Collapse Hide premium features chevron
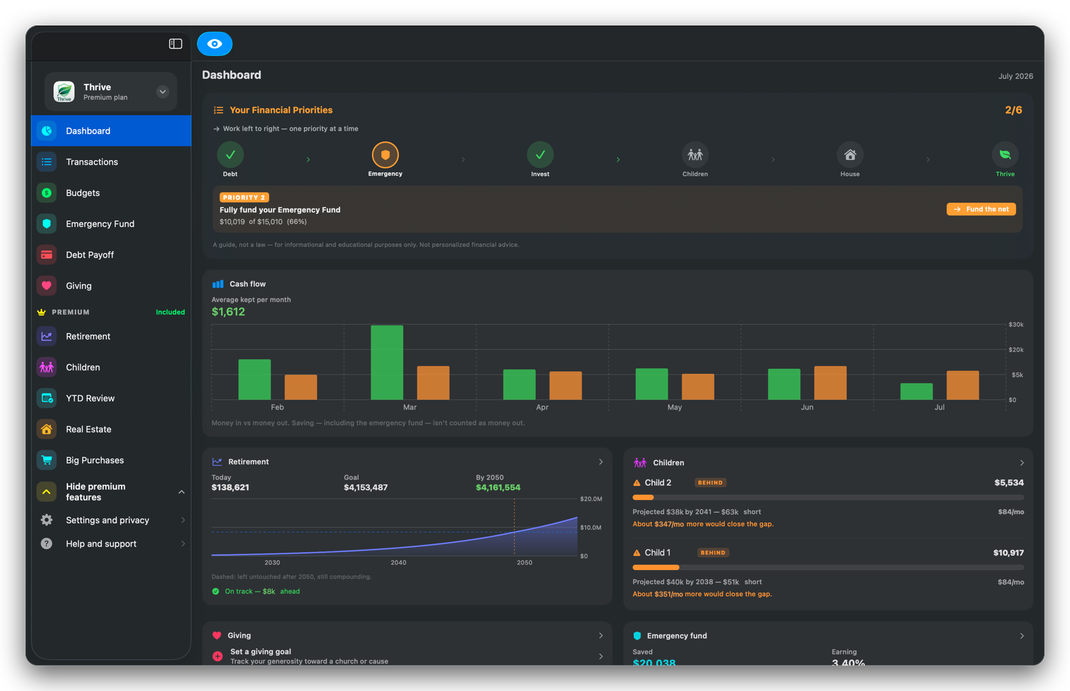Image resolution: width=1070 pixels, height=691 pixels. 182,492
